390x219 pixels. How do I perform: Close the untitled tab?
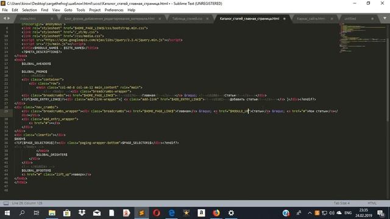[x=372, y=19]
